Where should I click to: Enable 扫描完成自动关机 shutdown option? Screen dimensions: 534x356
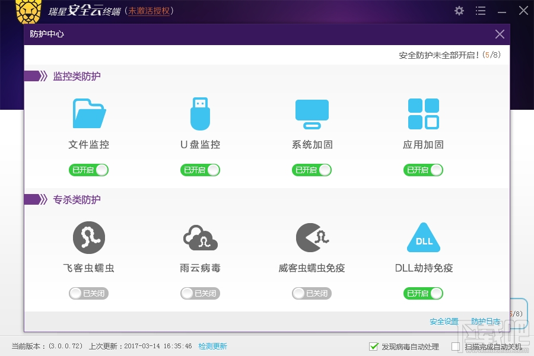(456, 347)
